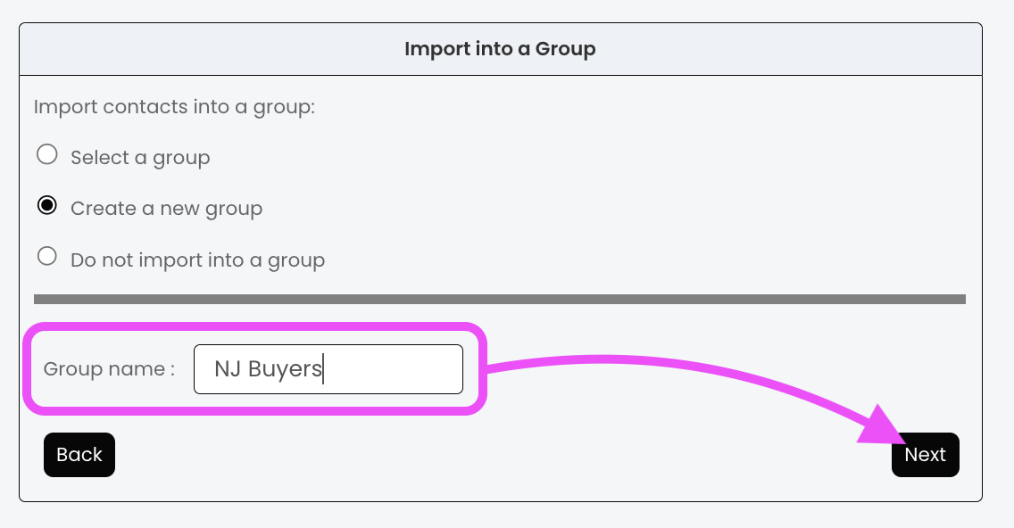Click the gray horizontal divider bar
Viewport: 1014px width, 528px height.
coord(500,300)
